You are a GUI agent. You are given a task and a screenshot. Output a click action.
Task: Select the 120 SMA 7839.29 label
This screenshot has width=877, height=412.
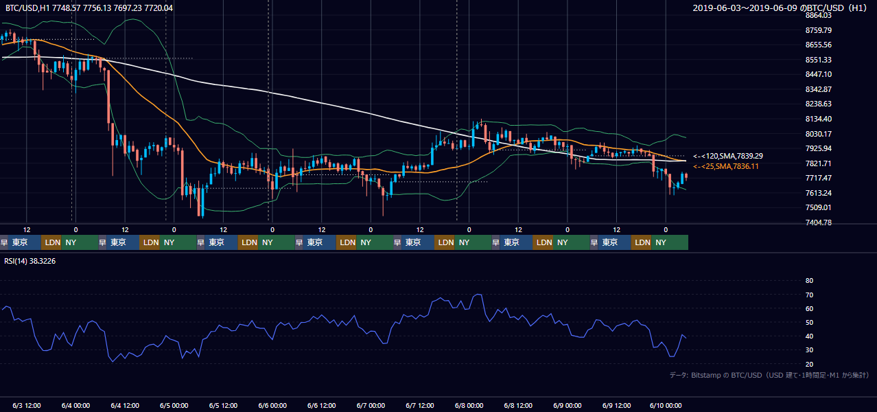[x=727, y=157]
